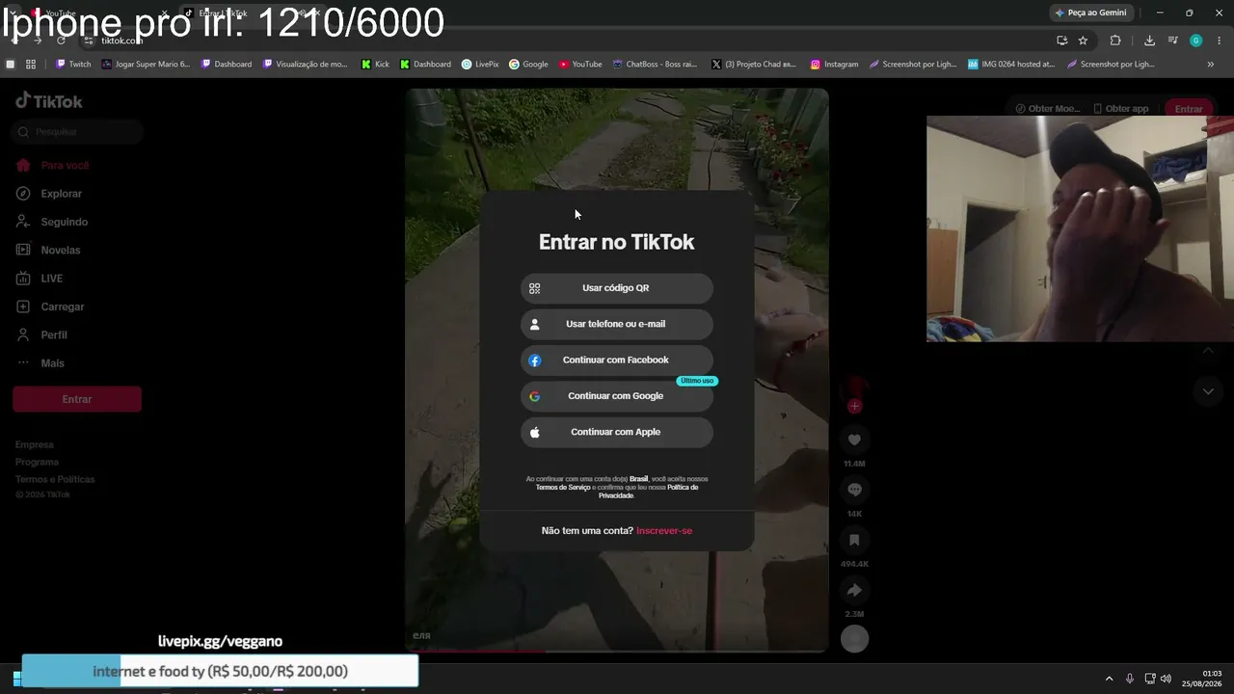
Task: Open the browser extensions puzzle icon
Action: pos(1115,40)
